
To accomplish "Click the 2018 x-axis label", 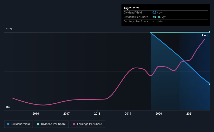I will click(97, 114).
